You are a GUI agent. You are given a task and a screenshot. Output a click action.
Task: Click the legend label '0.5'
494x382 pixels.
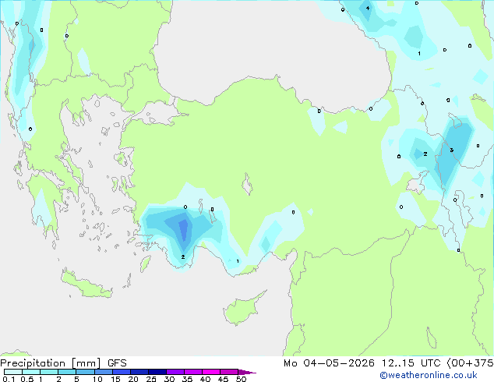pyautogui.click(x=27, y=379)
